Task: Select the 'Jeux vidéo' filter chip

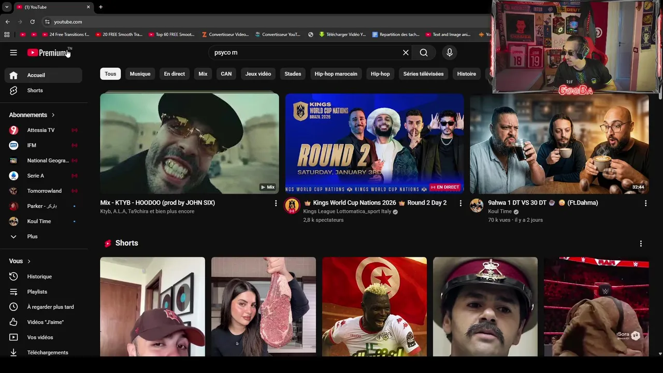Action: coord(258,74)
